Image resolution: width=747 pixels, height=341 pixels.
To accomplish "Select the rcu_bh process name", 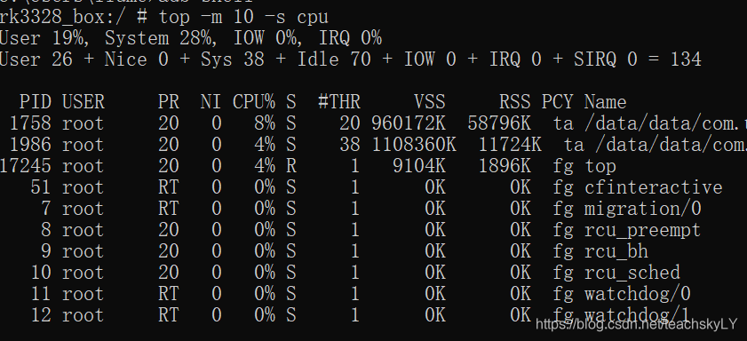I will click(616, 251).
